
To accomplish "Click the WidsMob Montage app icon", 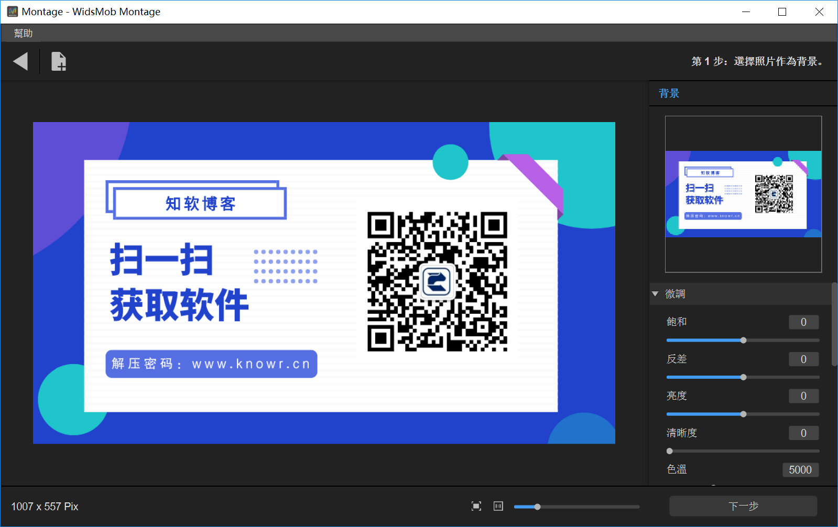I will pos(12,12).
